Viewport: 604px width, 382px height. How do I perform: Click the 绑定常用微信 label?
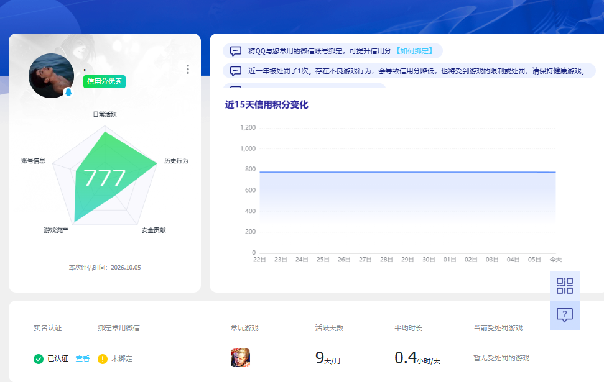[119, 328]
